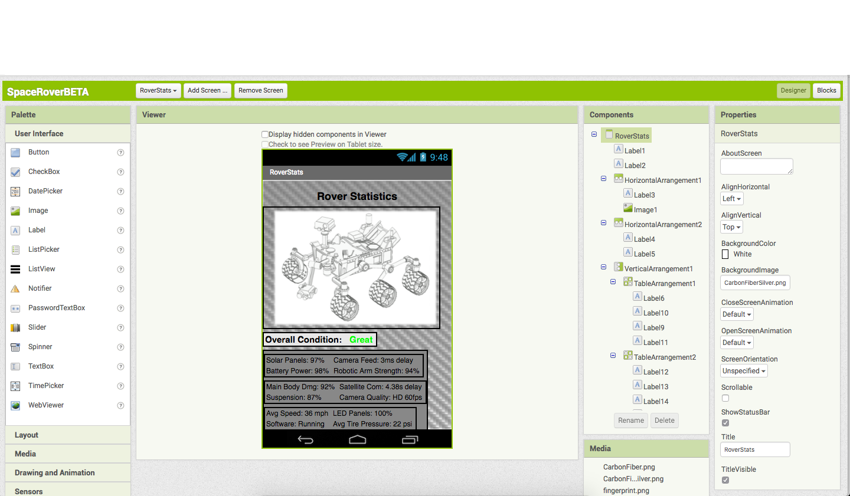Open the CloseScreenAnimation dropdown

point(737,314)
